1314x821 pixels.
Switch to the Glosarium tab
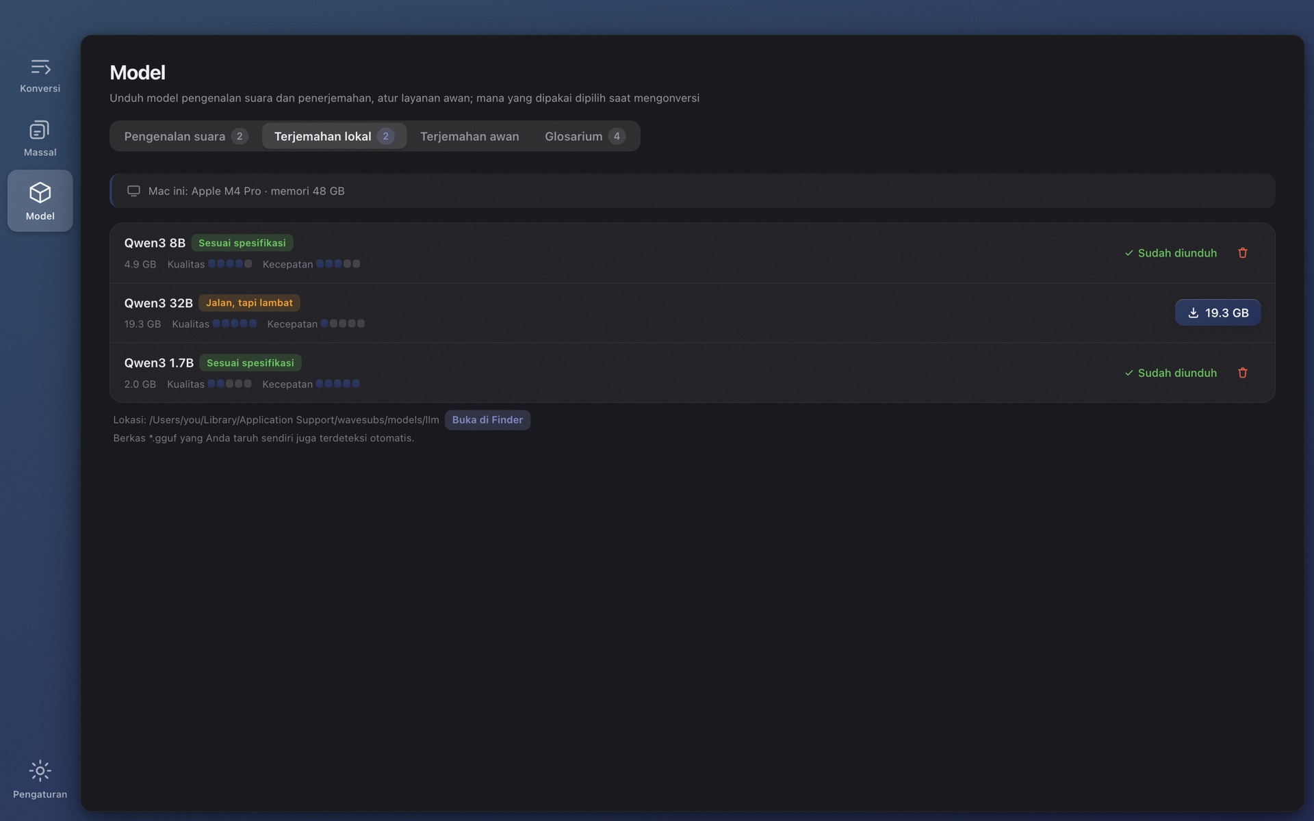point(585,136)
